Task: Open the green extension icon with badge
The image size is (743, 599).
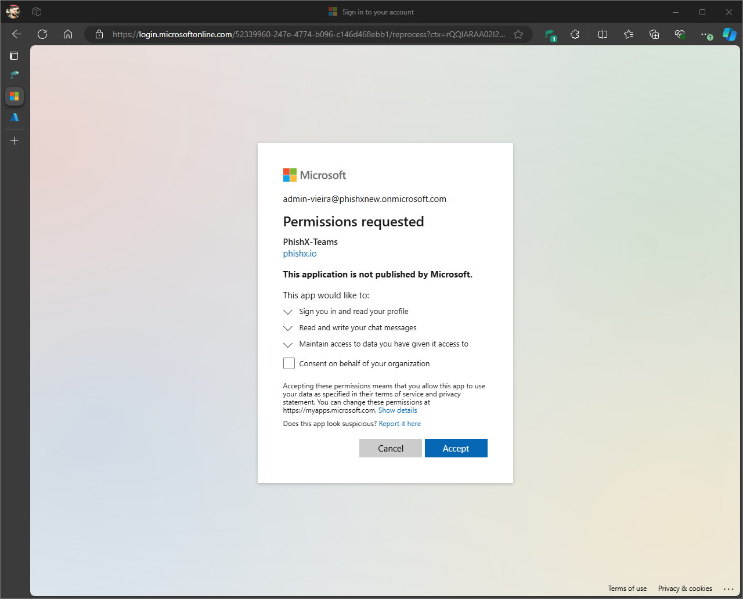Action: (x=550, y=35)
